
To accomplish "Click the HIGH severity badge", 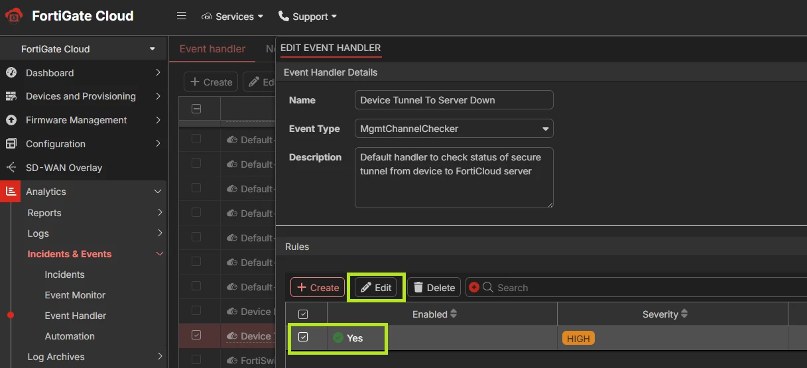I will [x=578, y=338].
